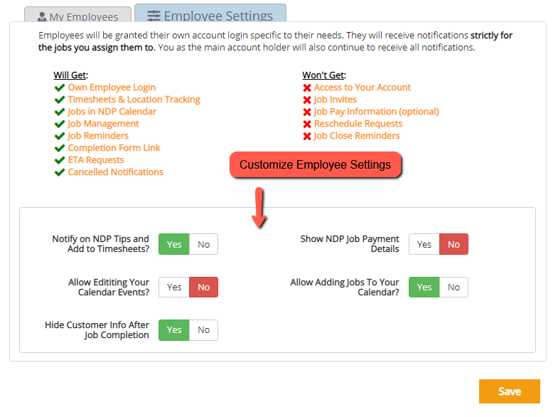Set Notify on NDP Tips to No
558x417 pixels.
[x=203, y=244]
